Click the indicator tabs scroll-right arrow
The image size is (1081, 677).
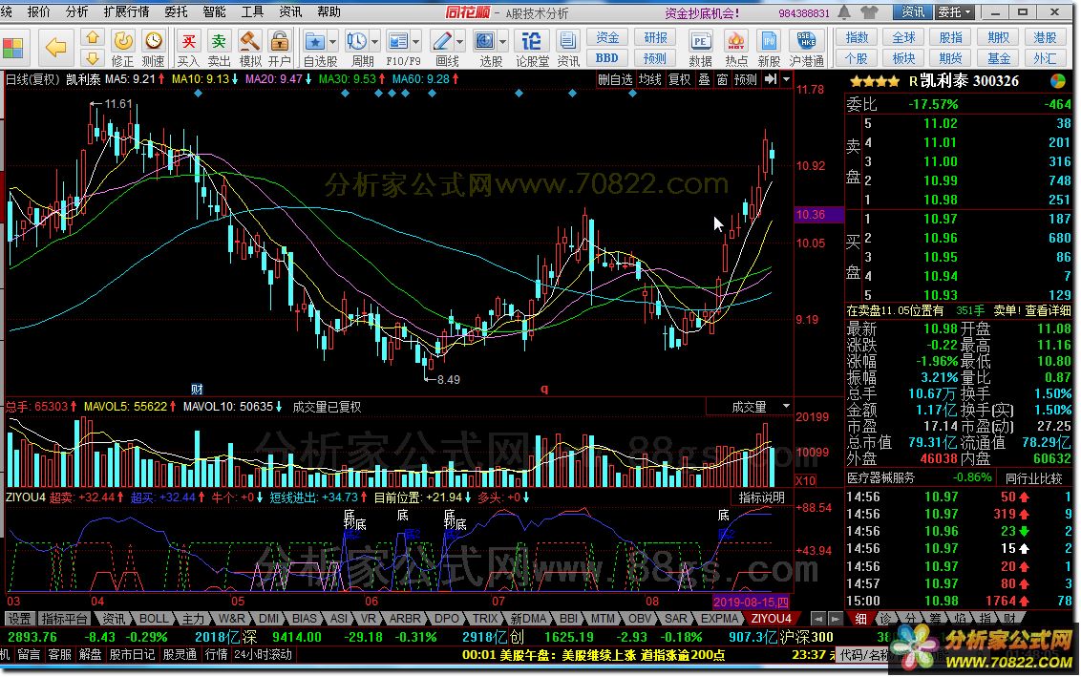(x=835, y=619)
